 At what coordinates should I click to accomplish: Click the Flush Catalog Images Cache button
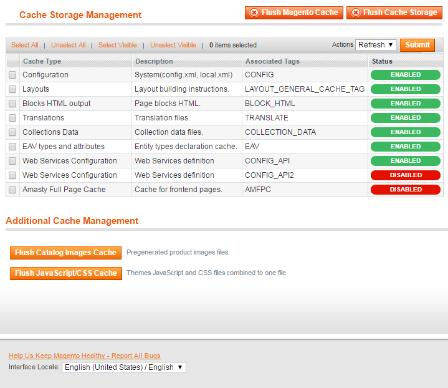[65, 253]
